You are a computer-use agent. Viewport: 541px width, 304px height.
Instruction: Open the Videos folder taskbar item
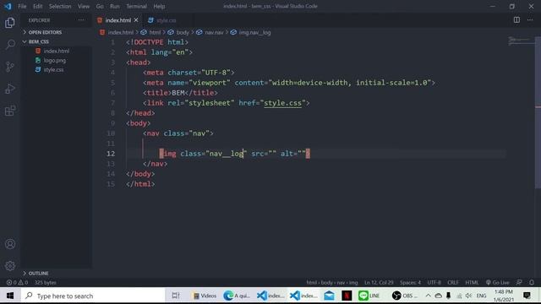205,296
